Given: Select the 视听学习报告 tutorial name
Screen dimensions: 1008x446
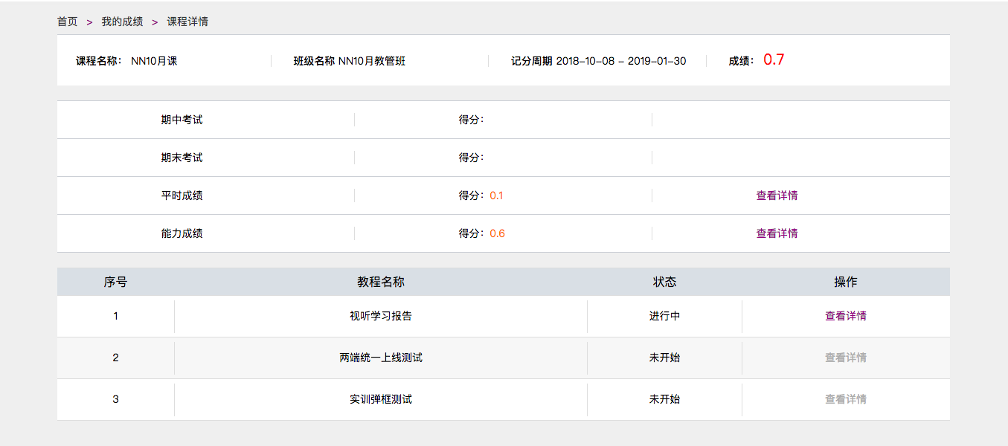Looking at the screenshot, I should click(380, 316).
